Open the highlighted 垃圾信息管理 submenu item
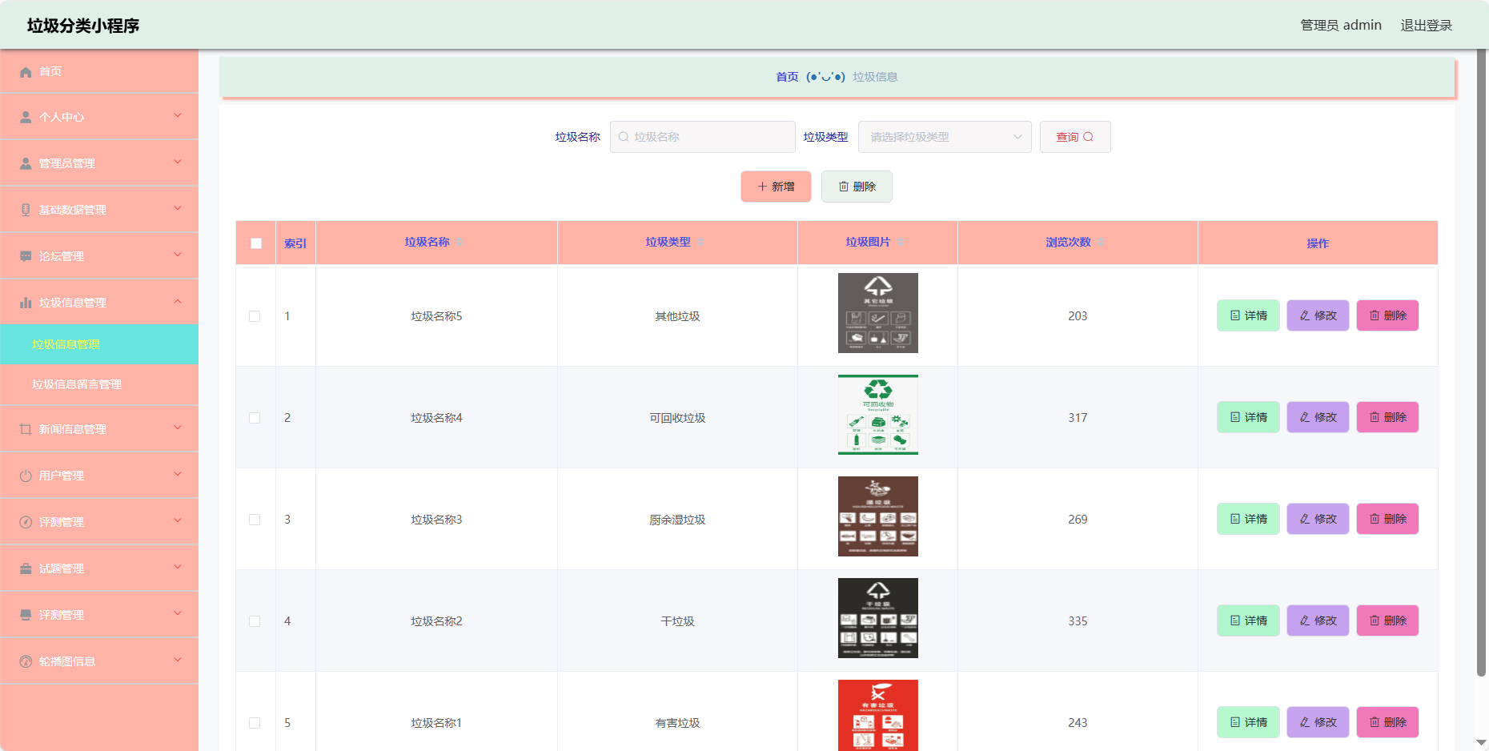 (99, 344)
